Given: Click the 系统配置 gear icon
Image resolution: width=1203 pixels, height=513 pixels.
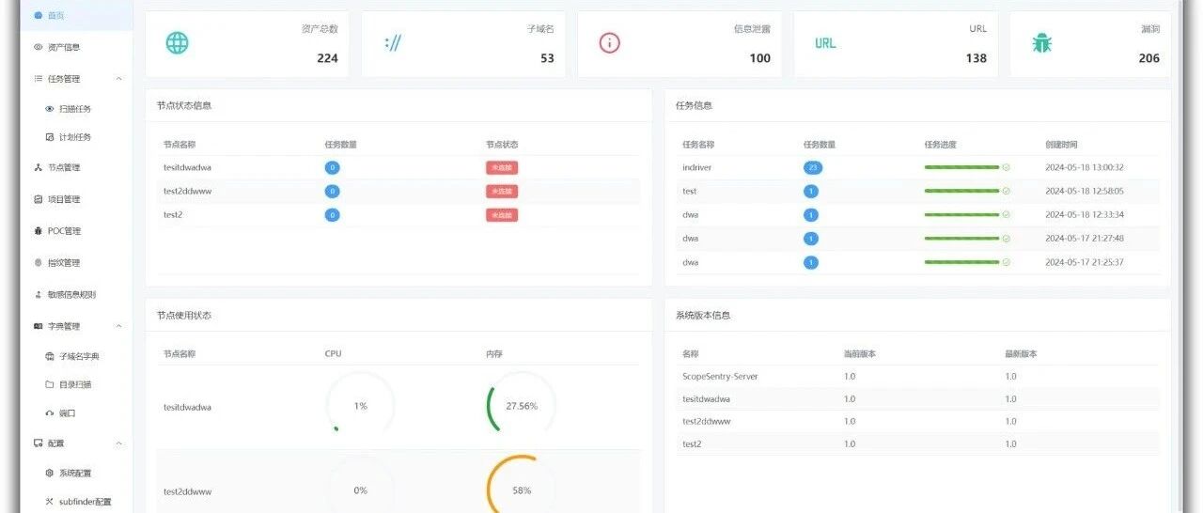Looking at the screenshot, I should tap(50, 473).
